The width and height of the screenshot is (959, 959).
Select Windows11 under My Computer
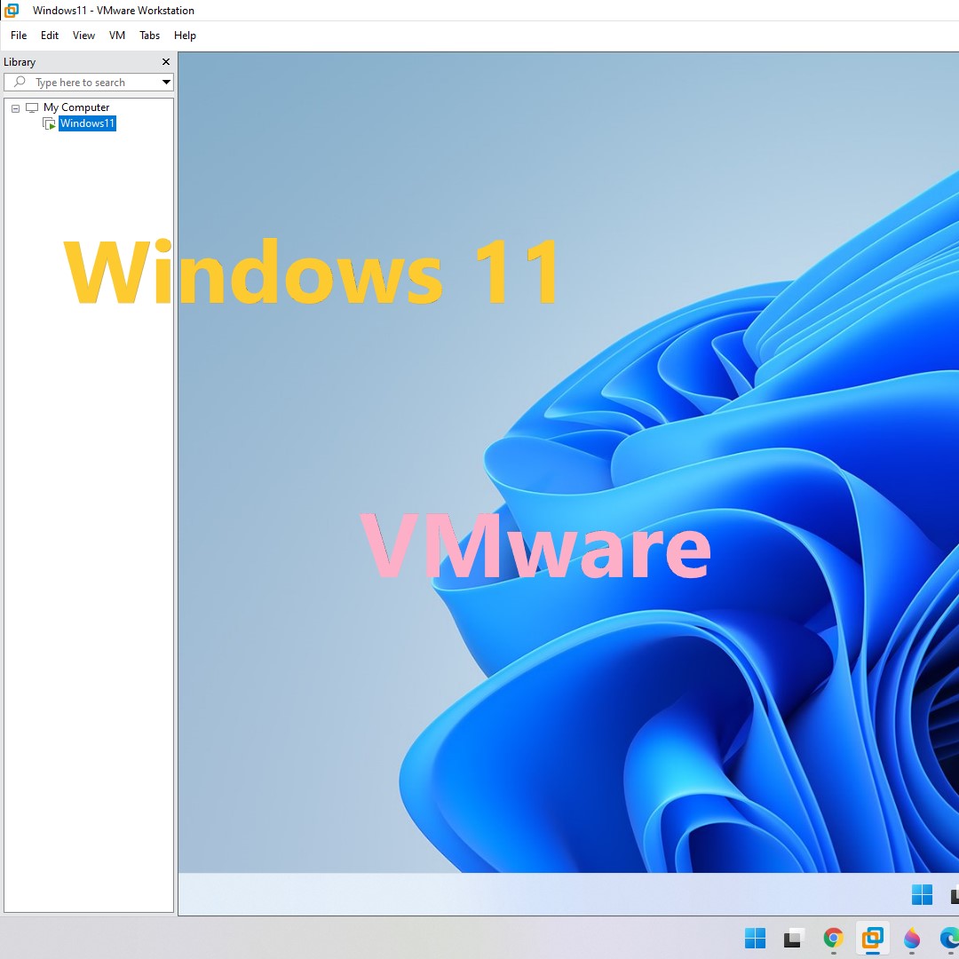tap(86, 123)
